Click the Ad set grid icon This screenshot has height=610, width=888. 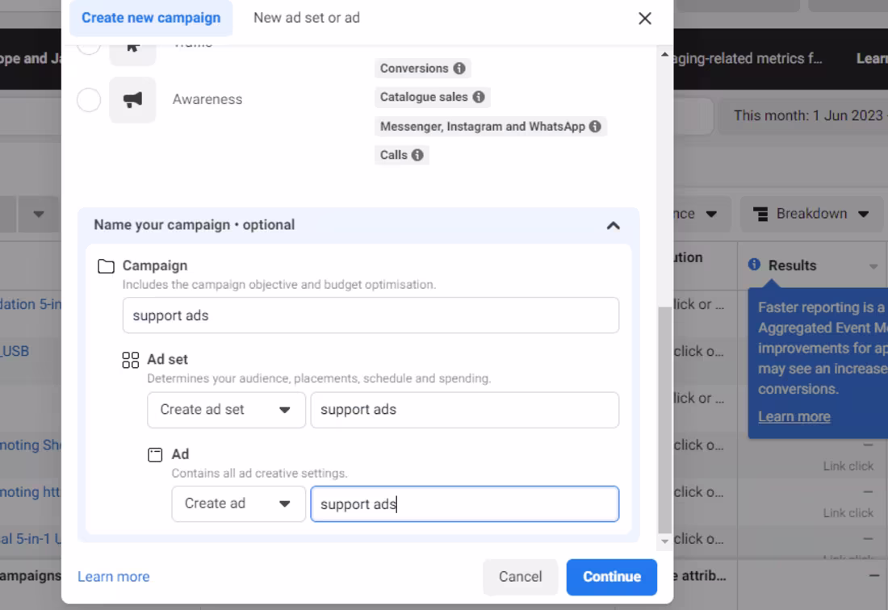(x=130, y=360)
